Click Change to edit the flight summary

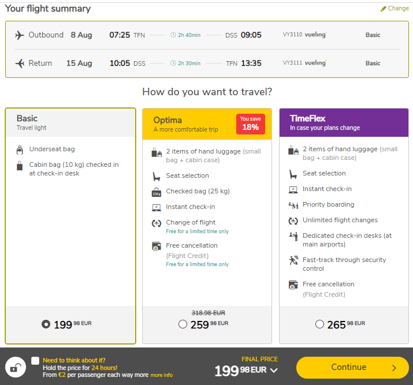click(398, 9)
